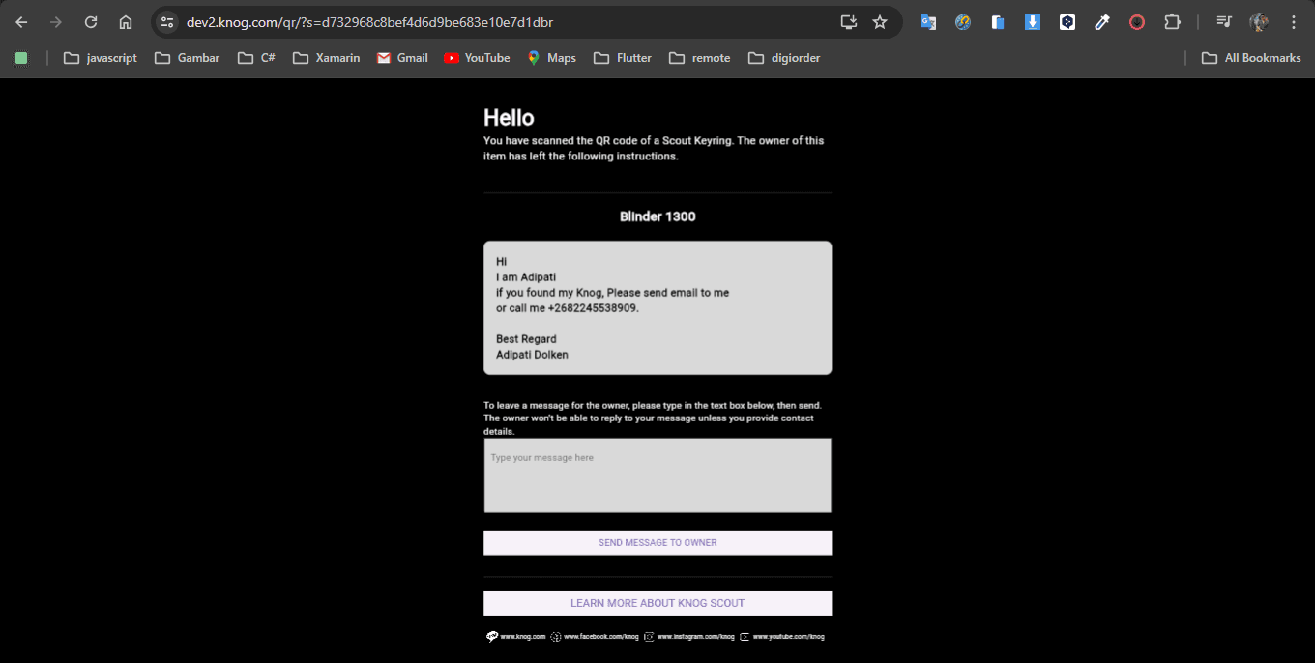The width and height of the screenshot is (1315, 663).
Task: Click the phone number +2682245538909 line
Action: 568,308
